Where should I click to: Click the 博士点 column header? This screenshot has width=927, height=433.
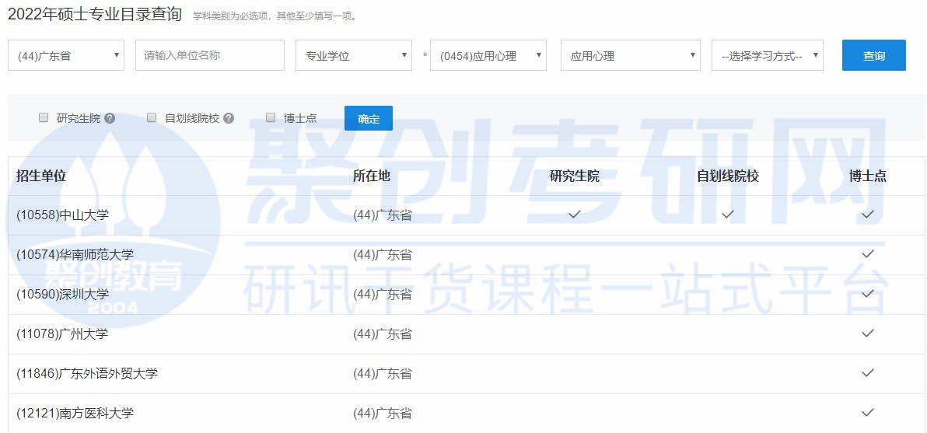(x=868, y=176)
